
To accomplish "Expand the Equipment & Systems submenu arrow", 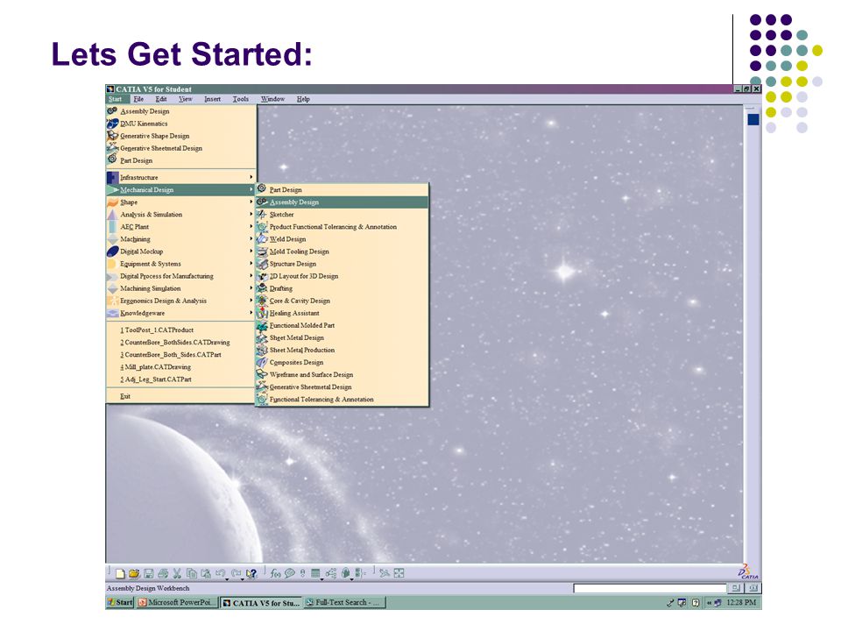I will click(251, 264).
